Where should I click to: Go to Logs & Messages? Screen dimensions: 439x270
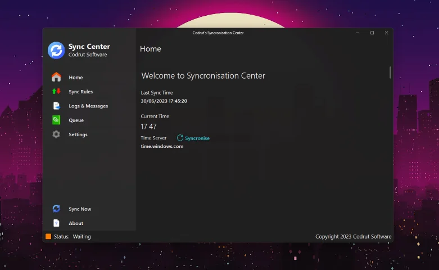pyautogui.click(x=88, y=106)
